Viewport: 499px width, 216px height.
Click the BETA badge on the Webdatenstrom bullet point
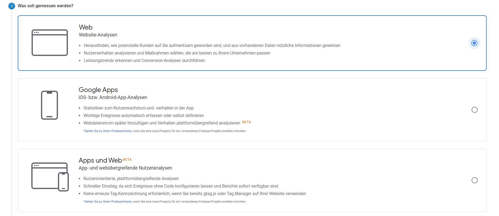[246, 122]
